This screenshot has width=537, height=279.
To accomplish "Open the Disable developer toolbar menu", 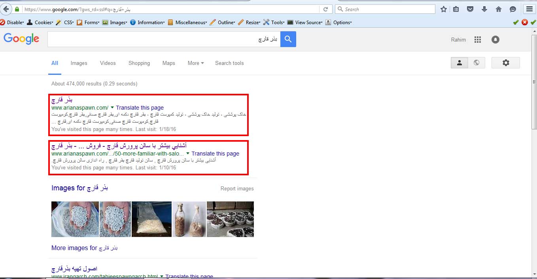I will (12, 23).
